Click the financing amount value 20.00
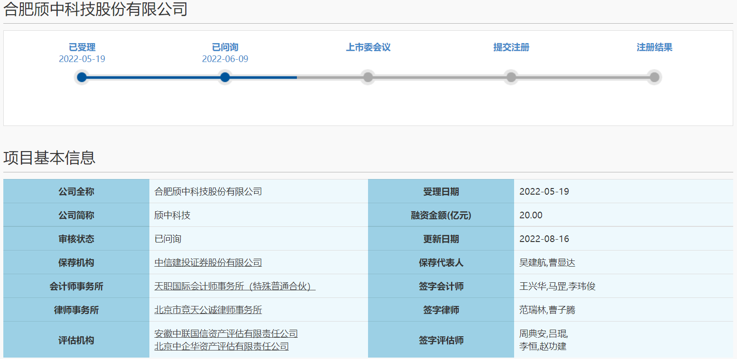This screenshot has height=359, width=737. [x=531, y=215]
